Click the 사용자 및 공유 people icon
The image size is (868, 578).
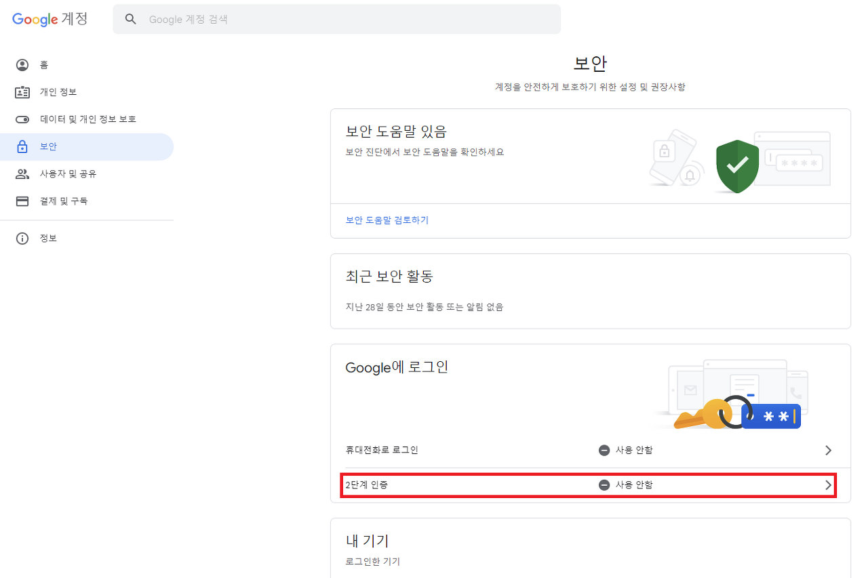(22, 174)
